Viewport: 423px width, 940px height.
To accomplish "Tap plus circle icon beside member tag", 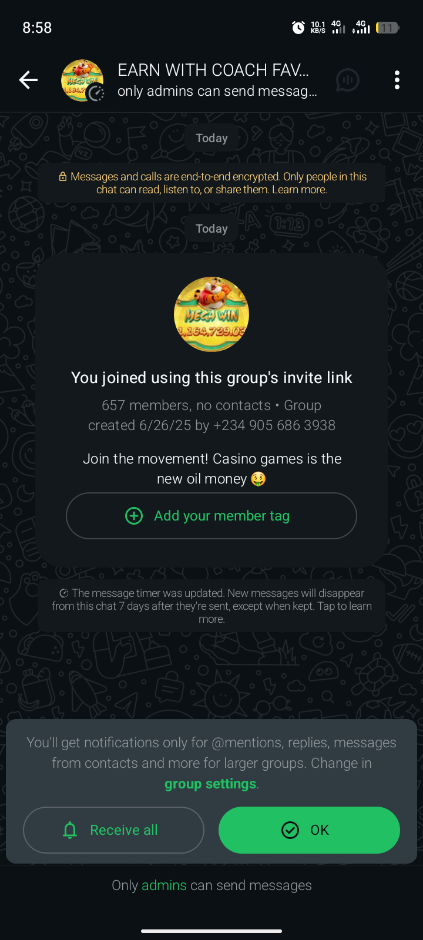I will click(x=134, y=516).
